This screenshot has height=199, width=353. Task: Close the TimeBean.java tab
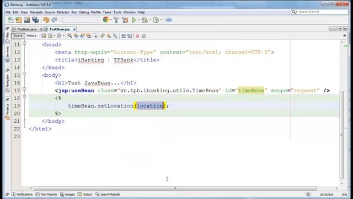(x=41, y=29)
